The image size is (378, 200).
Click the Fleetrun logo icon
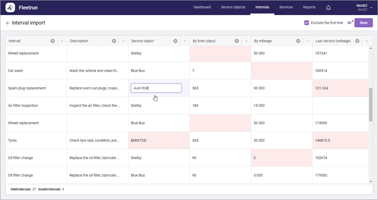tap(10, 7)
